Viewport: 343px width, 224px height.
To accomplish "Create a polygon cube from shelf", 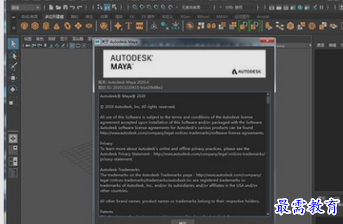I will pyautogui.click(x=35, y=26).
